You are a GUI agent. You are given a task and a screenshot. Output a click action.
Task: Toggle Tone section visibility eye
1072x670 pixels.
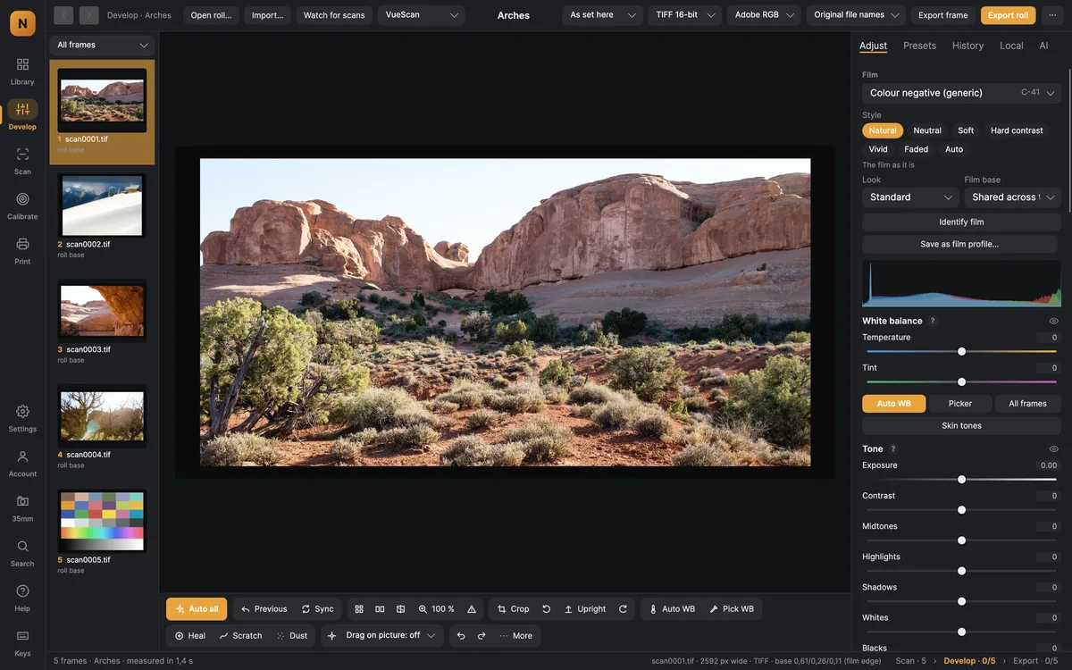pyautogui.click(x=1054, y=448)
